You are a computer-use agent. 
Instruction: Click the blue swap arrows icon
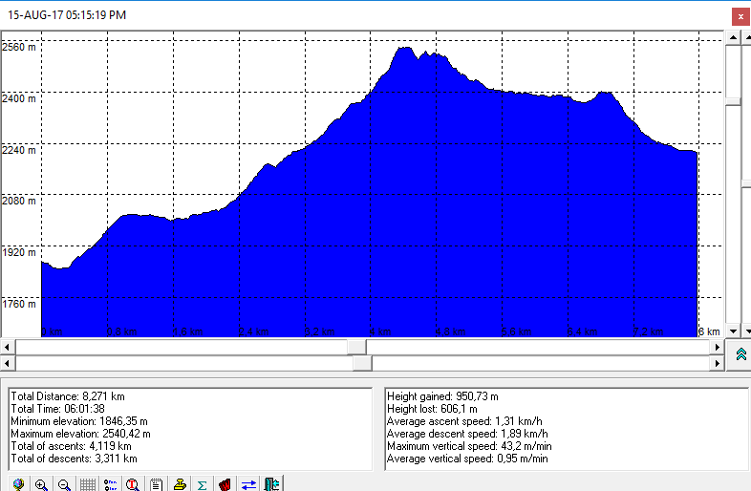click(x=248, y=484)
